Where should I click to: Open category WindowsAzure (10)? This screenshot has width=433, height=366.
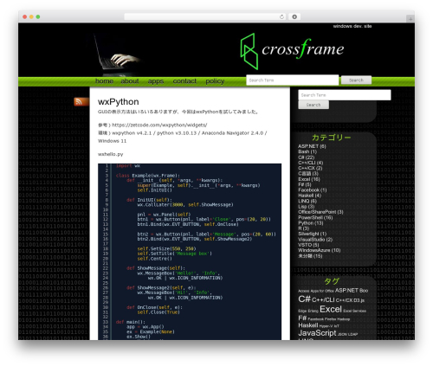coord(320,250)
